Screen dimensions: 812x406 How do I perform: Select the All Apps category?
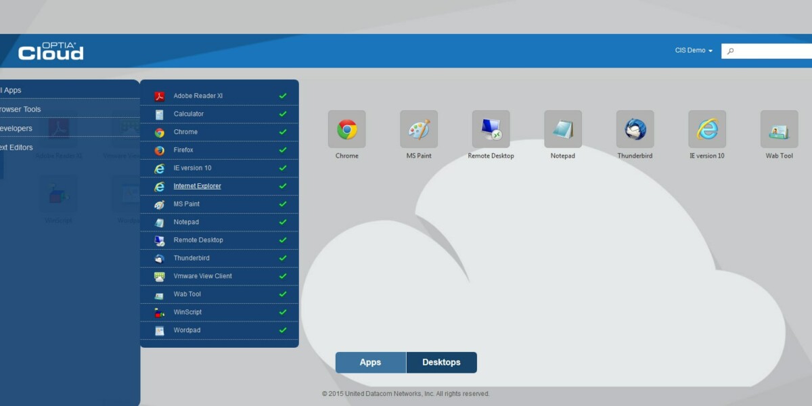pyautogui.click(x=70, y=90)
